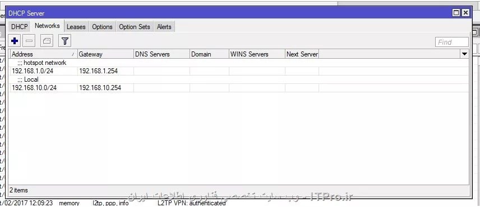Switch to the DHCP tab
This screenshot has height=207, width=480.
tap(19, 27)
